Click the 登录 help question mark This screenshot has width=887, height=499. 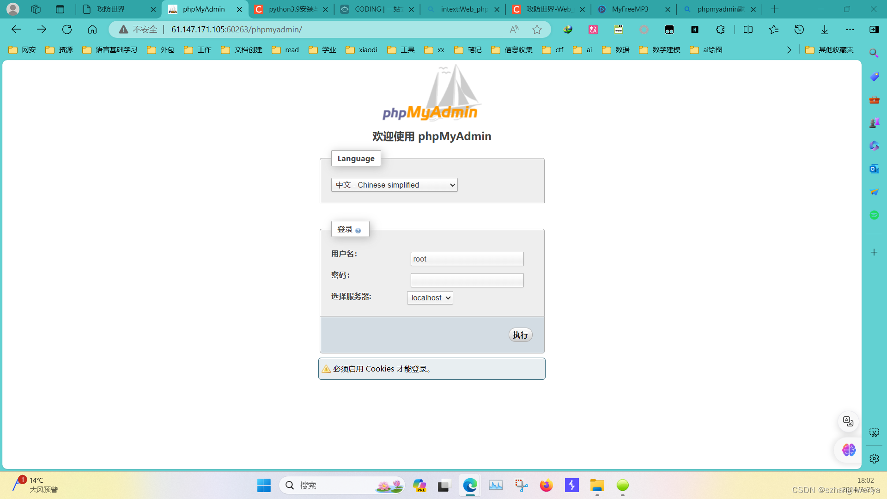(x=359, y=230)
